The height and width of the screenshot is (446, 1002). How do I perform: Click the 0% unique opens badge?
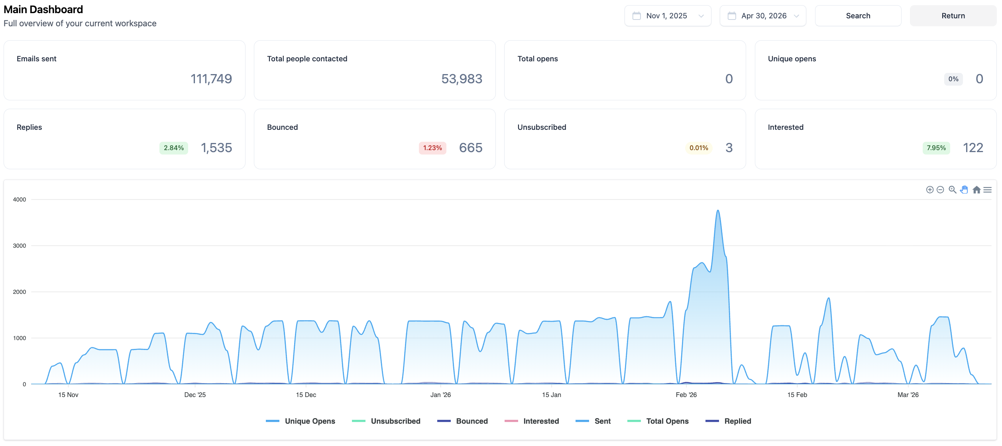click(x=953, y=79)
